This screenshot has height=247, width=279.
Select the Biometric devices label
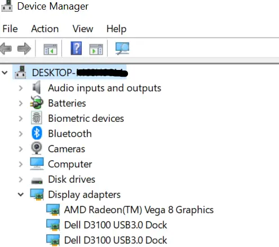coord(86,118)
